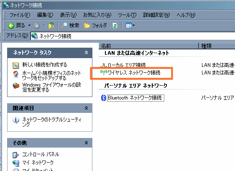Click the local area connection icon

pos(103,65)
